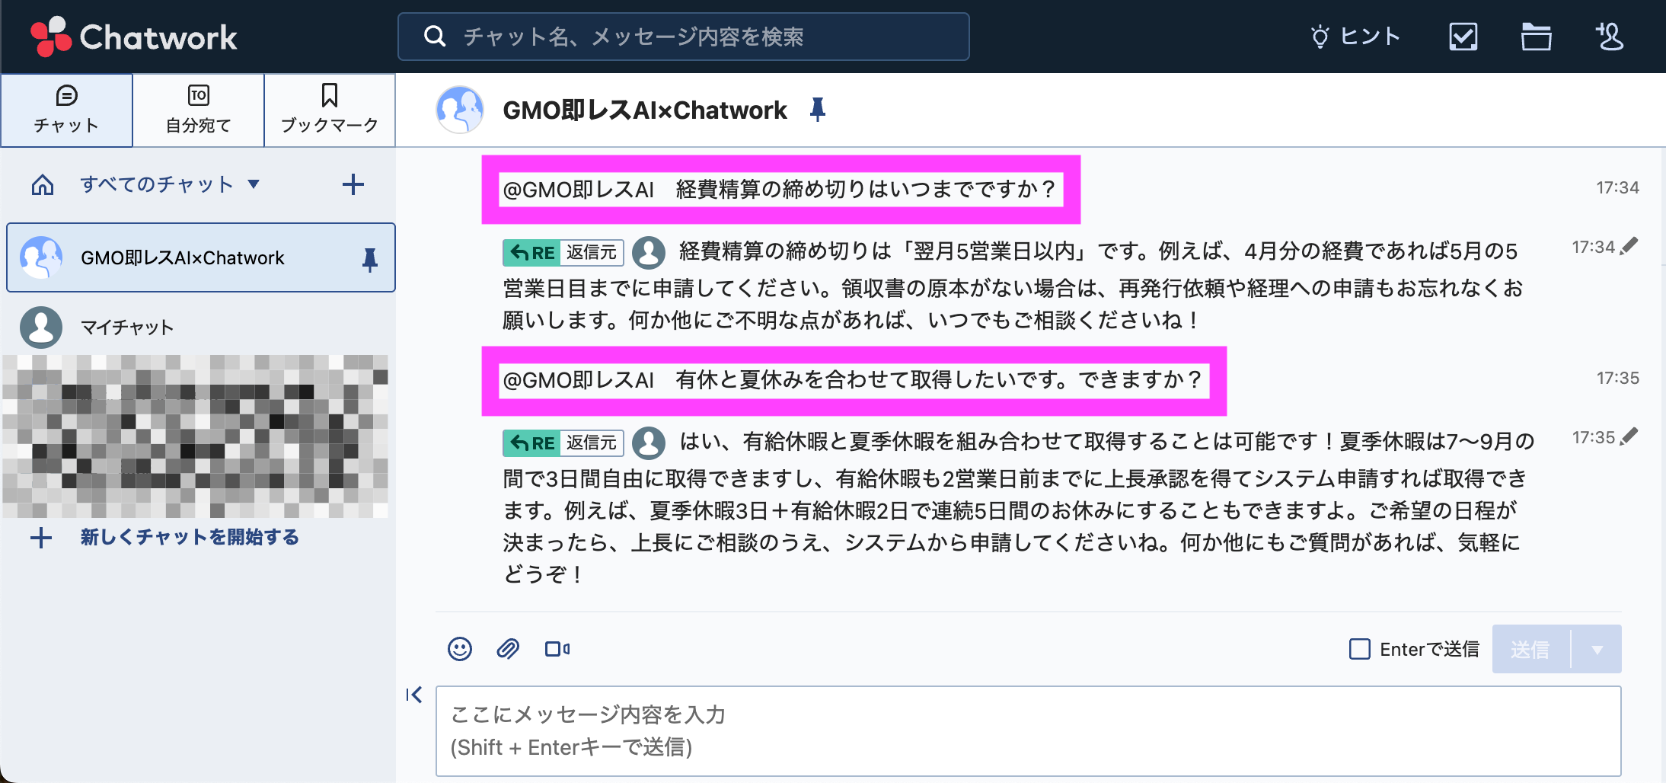The height and width of the screenshot is (783, 1666).
Task: Open the dropdown arrow next to 送信
Action: (1597, 649)
